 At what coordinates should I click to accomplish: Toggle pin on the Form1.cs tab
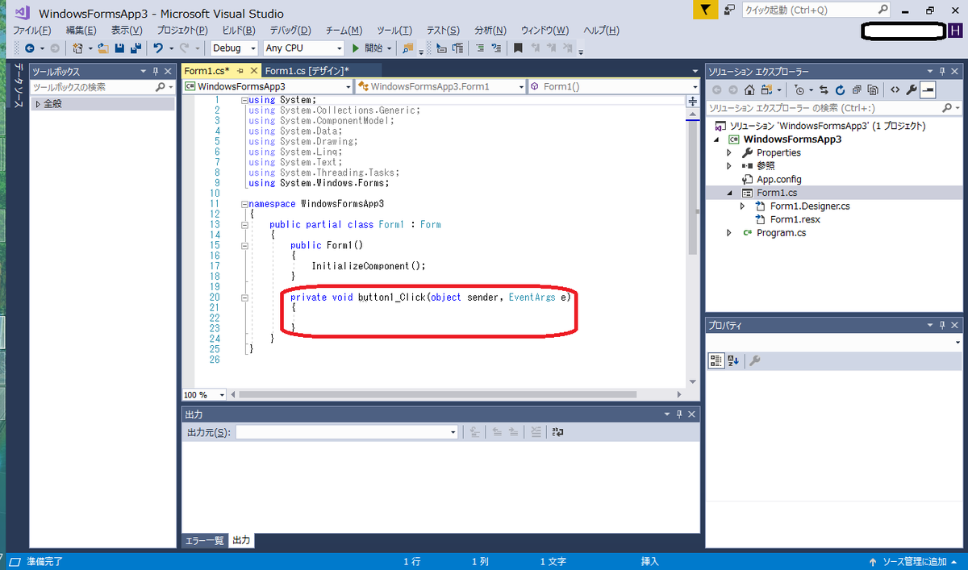240,71
